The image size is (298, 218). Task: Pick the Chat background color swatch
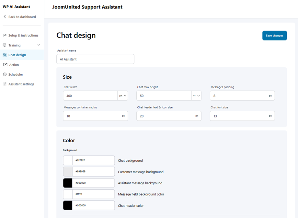pos(68,160)
